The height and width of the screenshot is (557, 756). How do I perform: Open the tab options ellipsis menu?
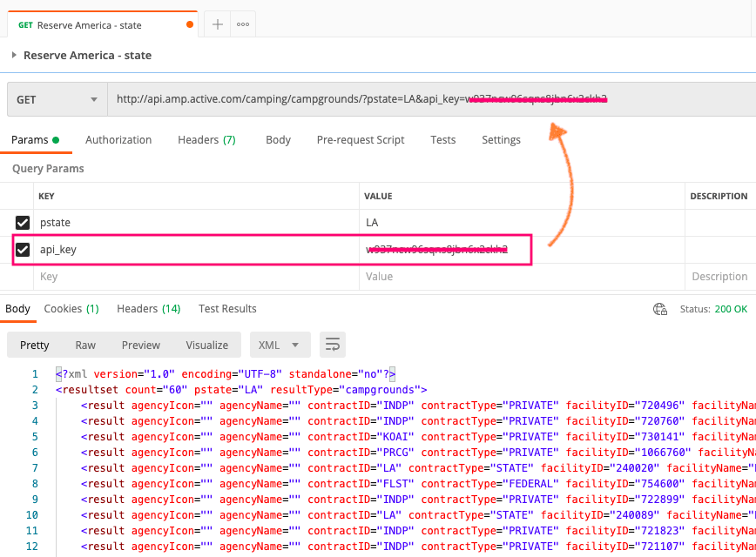click(243, 24)
